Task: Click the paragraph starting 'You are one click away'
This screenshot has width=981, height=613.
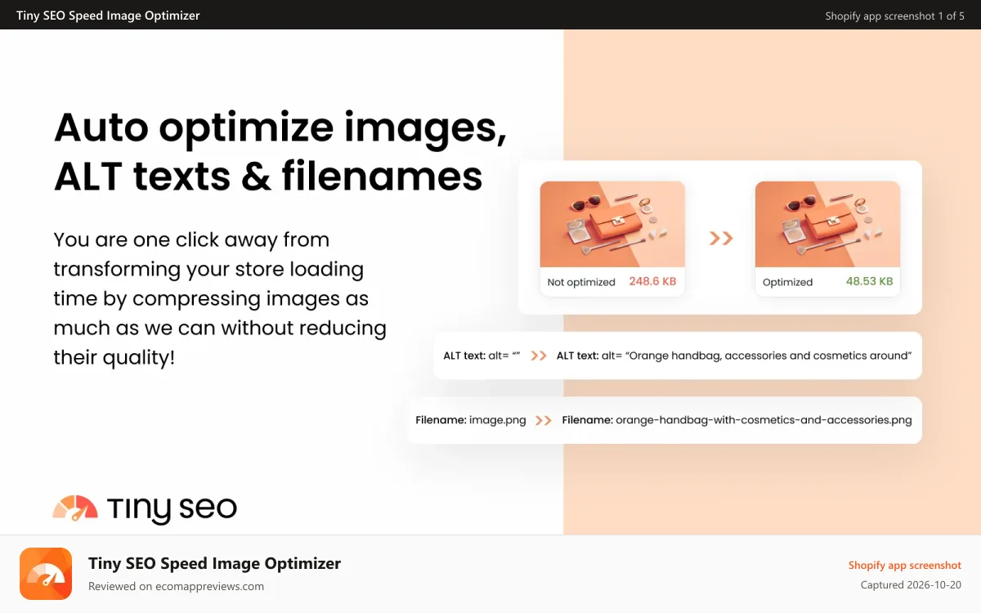Action: point(220,298)
